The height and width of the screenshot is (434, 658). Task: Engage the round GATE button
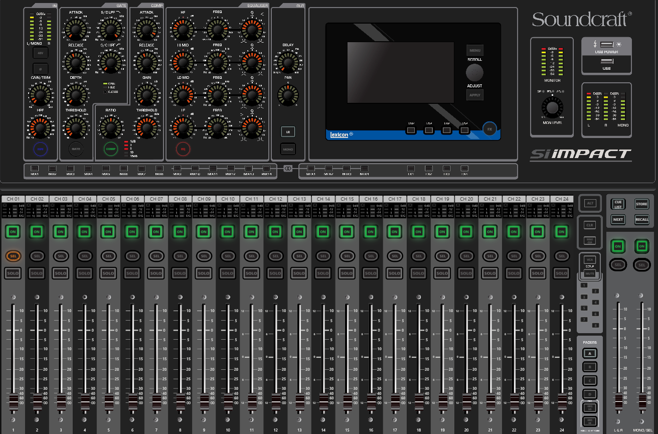pyautogui.click(x=76, y=149)
